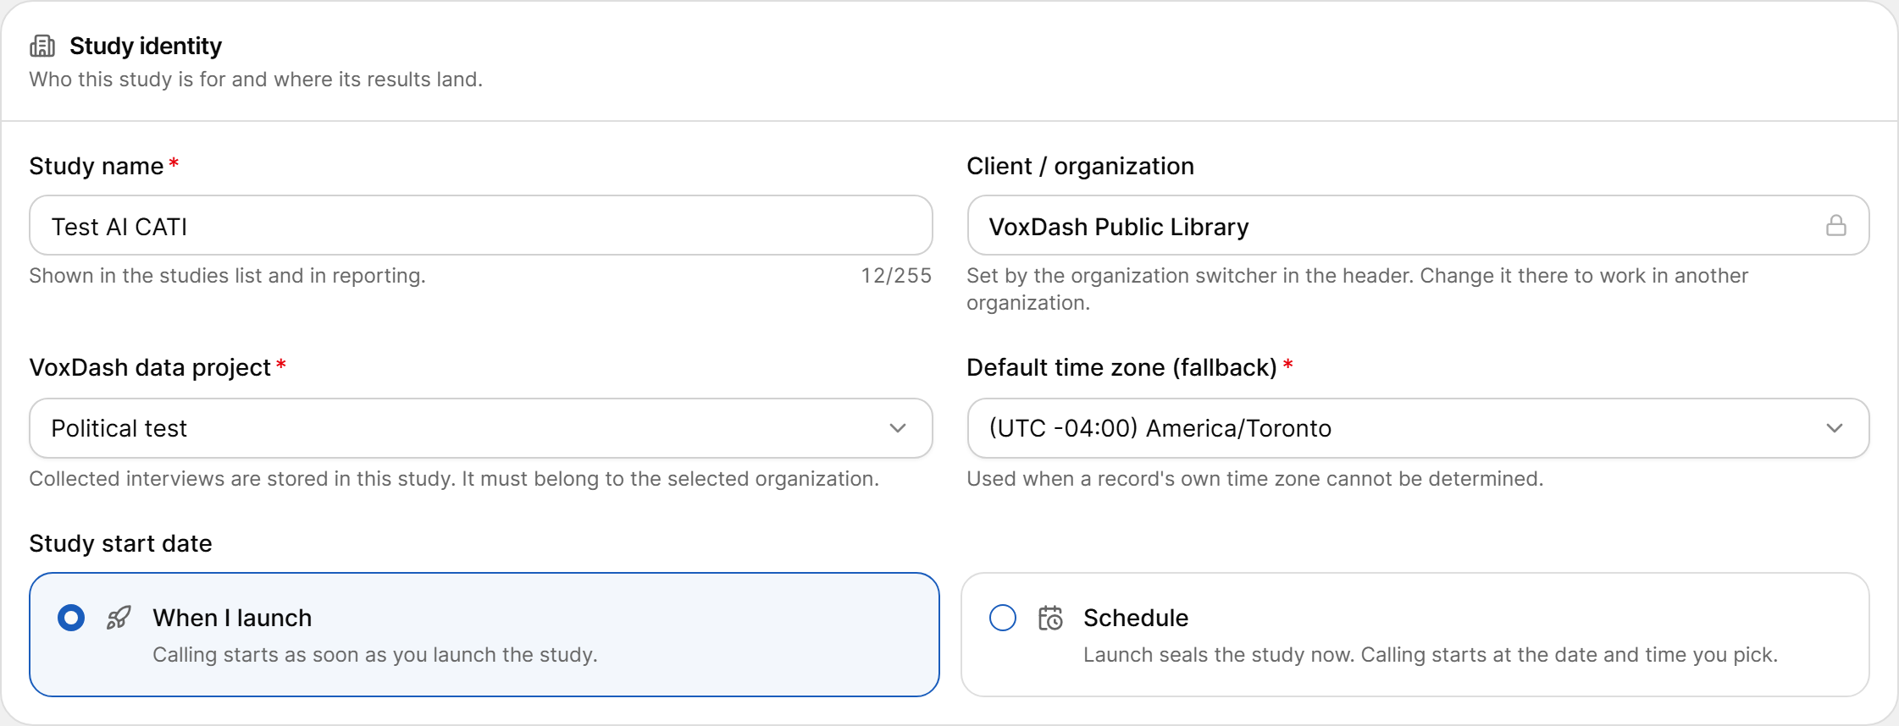Click the Client / organization label
Image resolution: width=1899 pixels, height=726 pixels.
(1080, 166)
